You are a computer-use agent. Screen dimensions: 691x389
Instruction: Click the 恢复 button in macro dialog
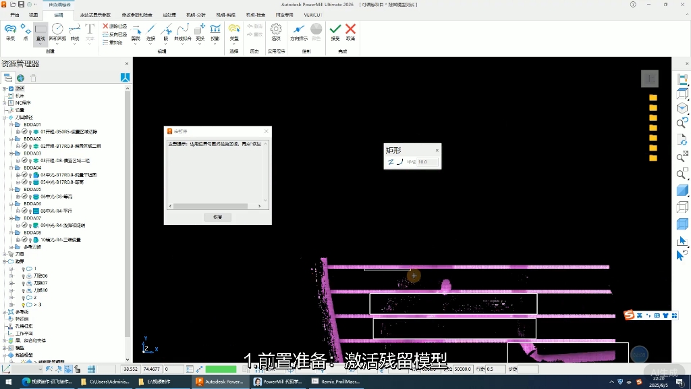tap(218, 217)
